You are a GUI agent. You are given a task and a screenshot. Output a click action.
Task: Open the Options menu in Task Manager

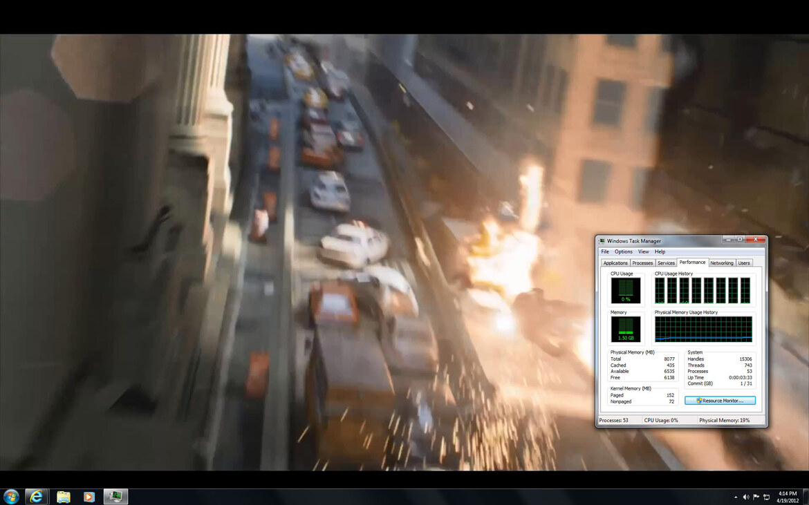coord(623,251)
